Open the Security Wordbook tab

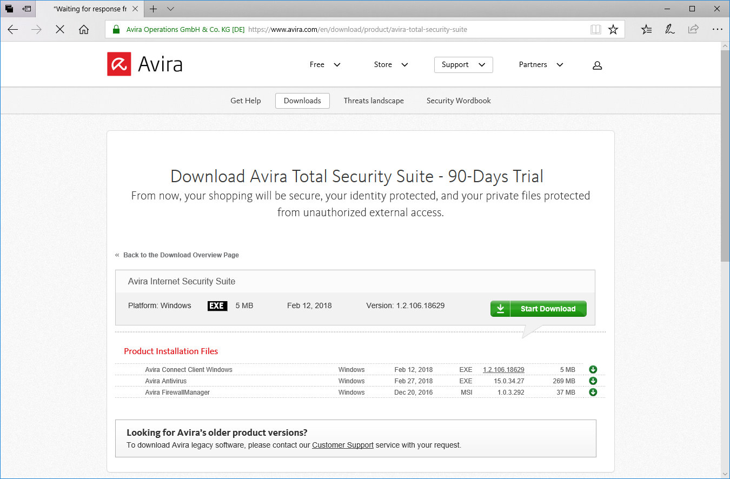(x=459, y=101)
